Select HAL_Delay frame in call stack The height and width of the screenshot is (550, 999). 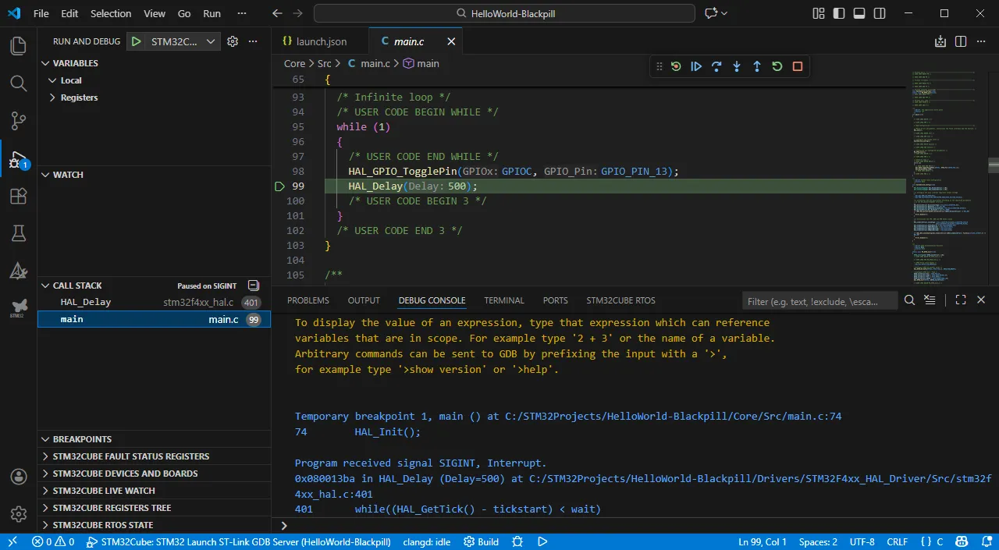click(154, 302)
